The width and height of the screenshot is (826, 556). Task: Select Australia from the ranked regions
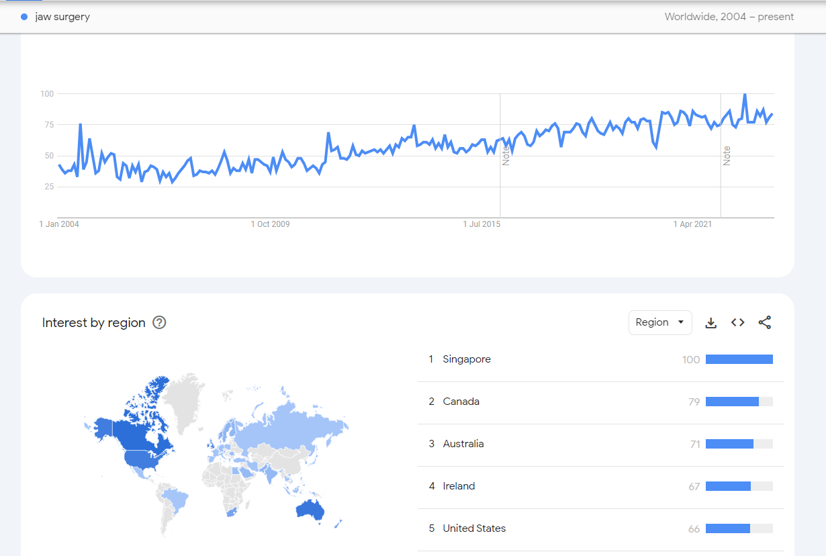pos(463,444)
